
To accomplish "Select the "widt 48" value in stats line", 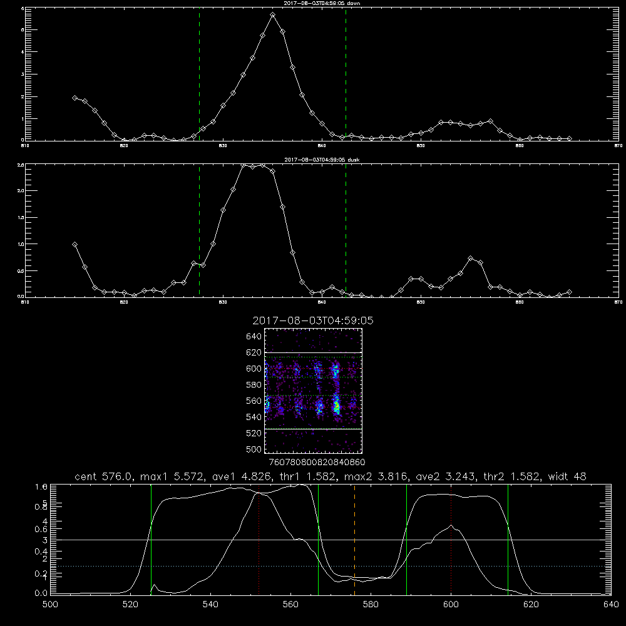I will point(567,476).
